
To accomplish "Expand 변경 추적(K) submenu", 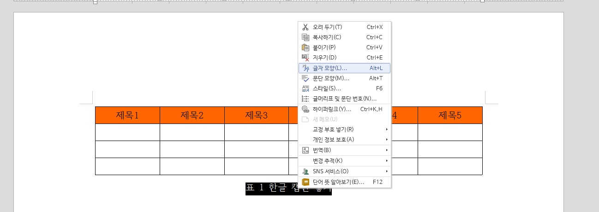I will [344, 161].
